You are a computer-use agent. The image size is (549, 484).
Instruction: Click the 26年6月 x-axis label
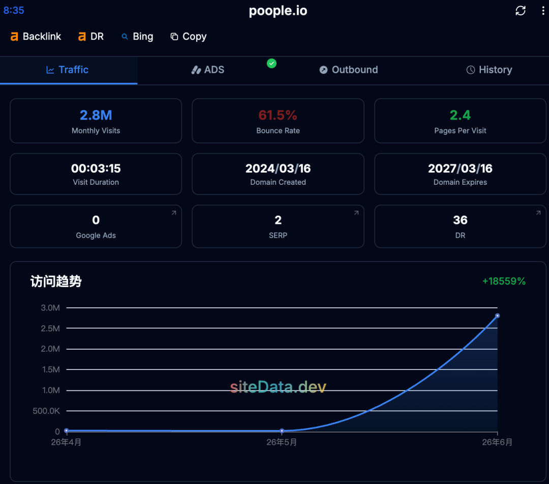(x=497, y=442)
